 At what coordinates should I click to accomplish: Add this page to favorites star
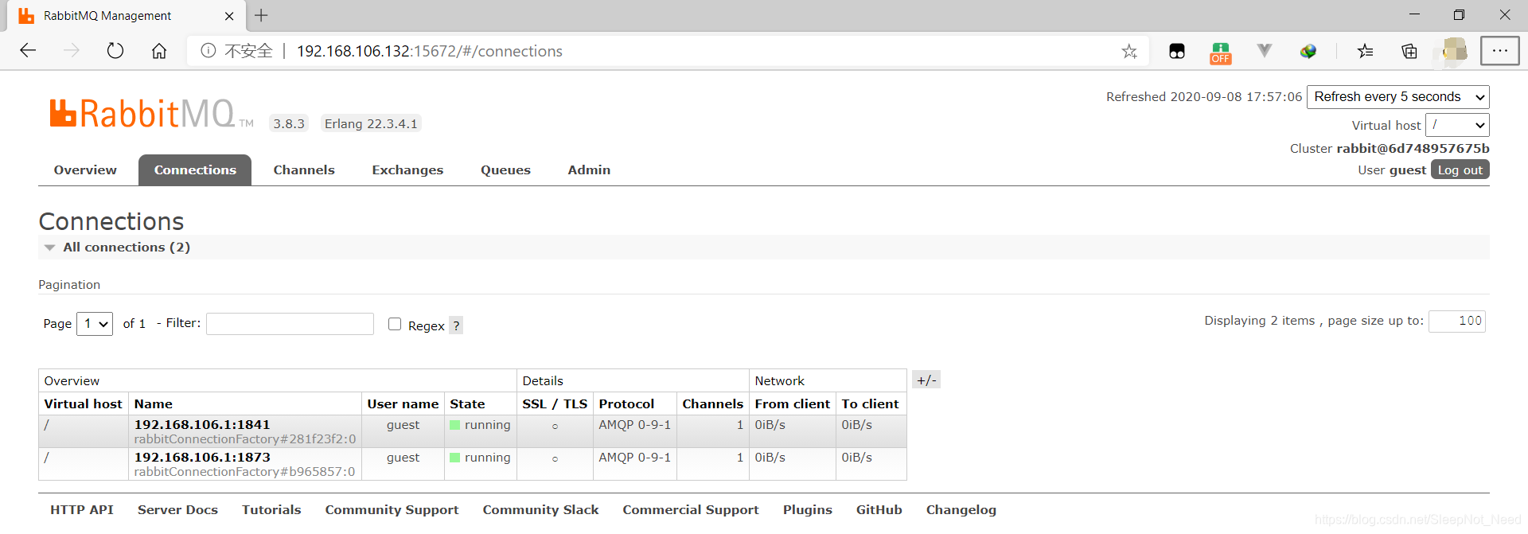tap(1129, 52)
